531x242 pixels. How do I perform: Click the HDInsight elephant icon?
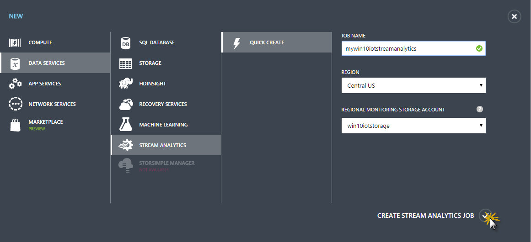point(125,84)
